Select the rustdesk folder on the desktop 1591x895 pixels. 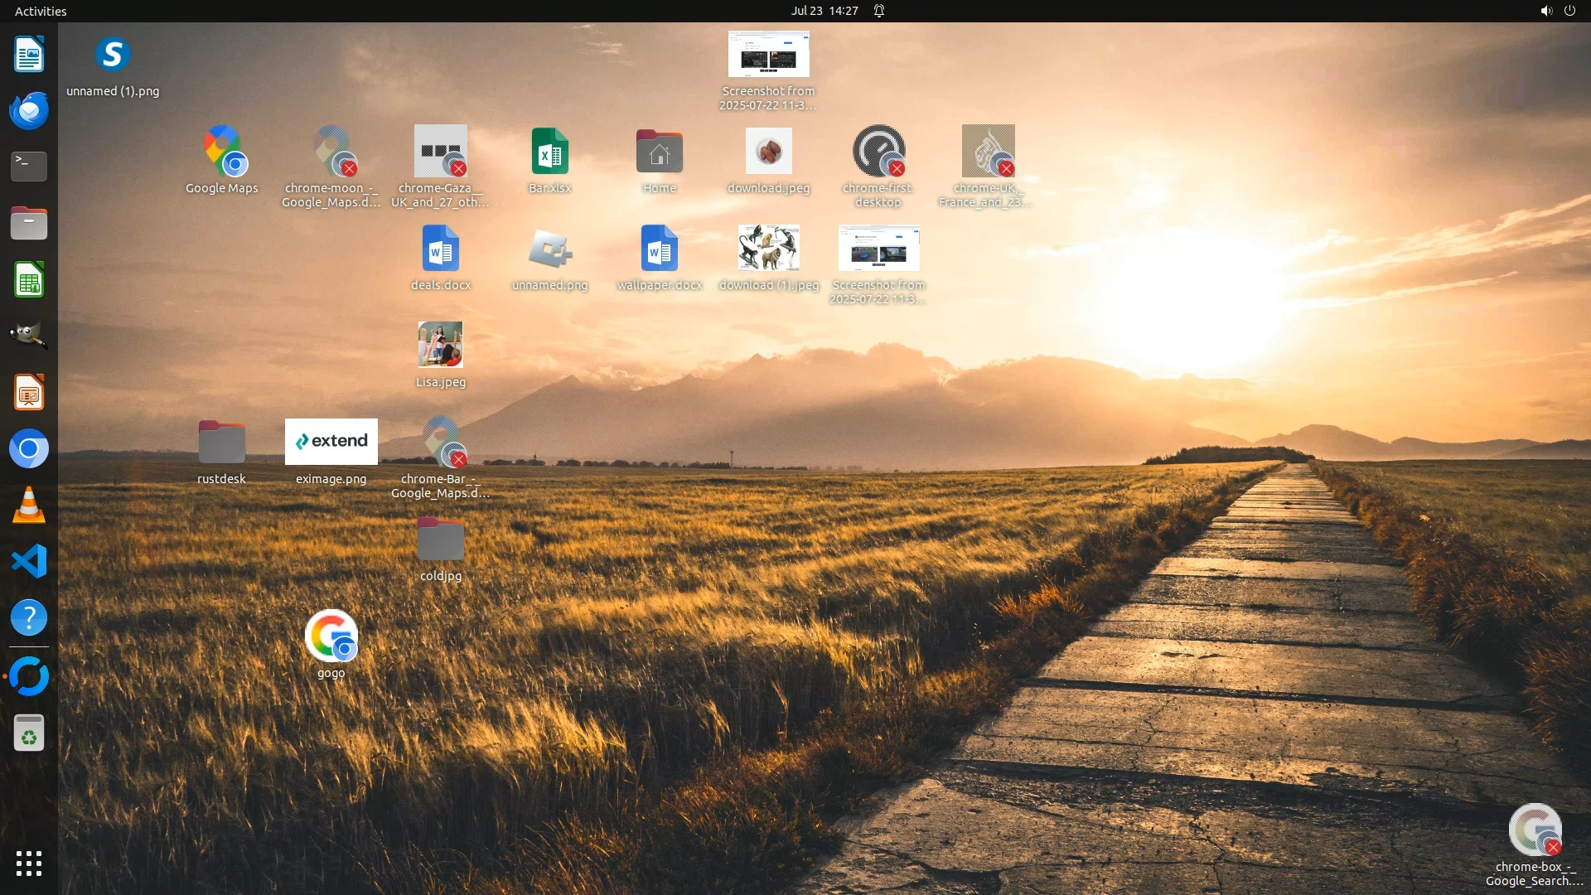pyautogui.click(x=221, y=443)
